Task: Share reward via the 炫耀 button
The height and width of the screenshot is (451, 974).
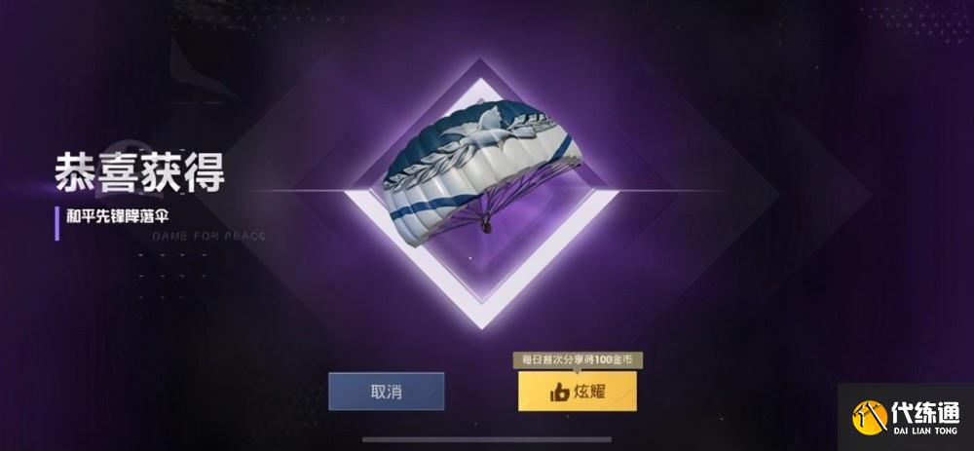Action: pyautogui.click(x=578, y=392)
